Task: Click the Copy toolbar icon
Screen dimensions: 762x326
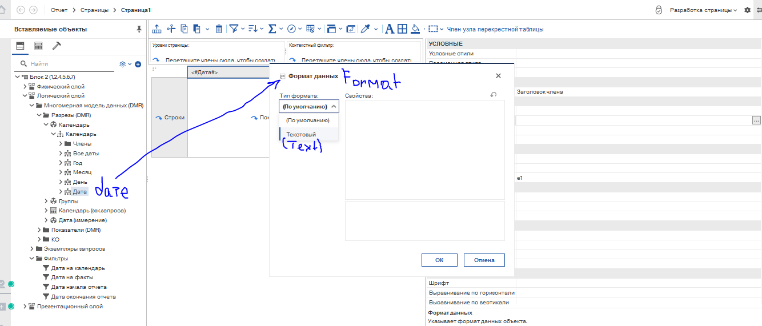Action: 184,29
